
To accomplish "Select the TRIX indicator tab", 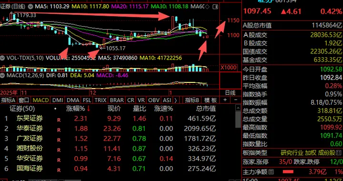I will click(x=101, y=100).
